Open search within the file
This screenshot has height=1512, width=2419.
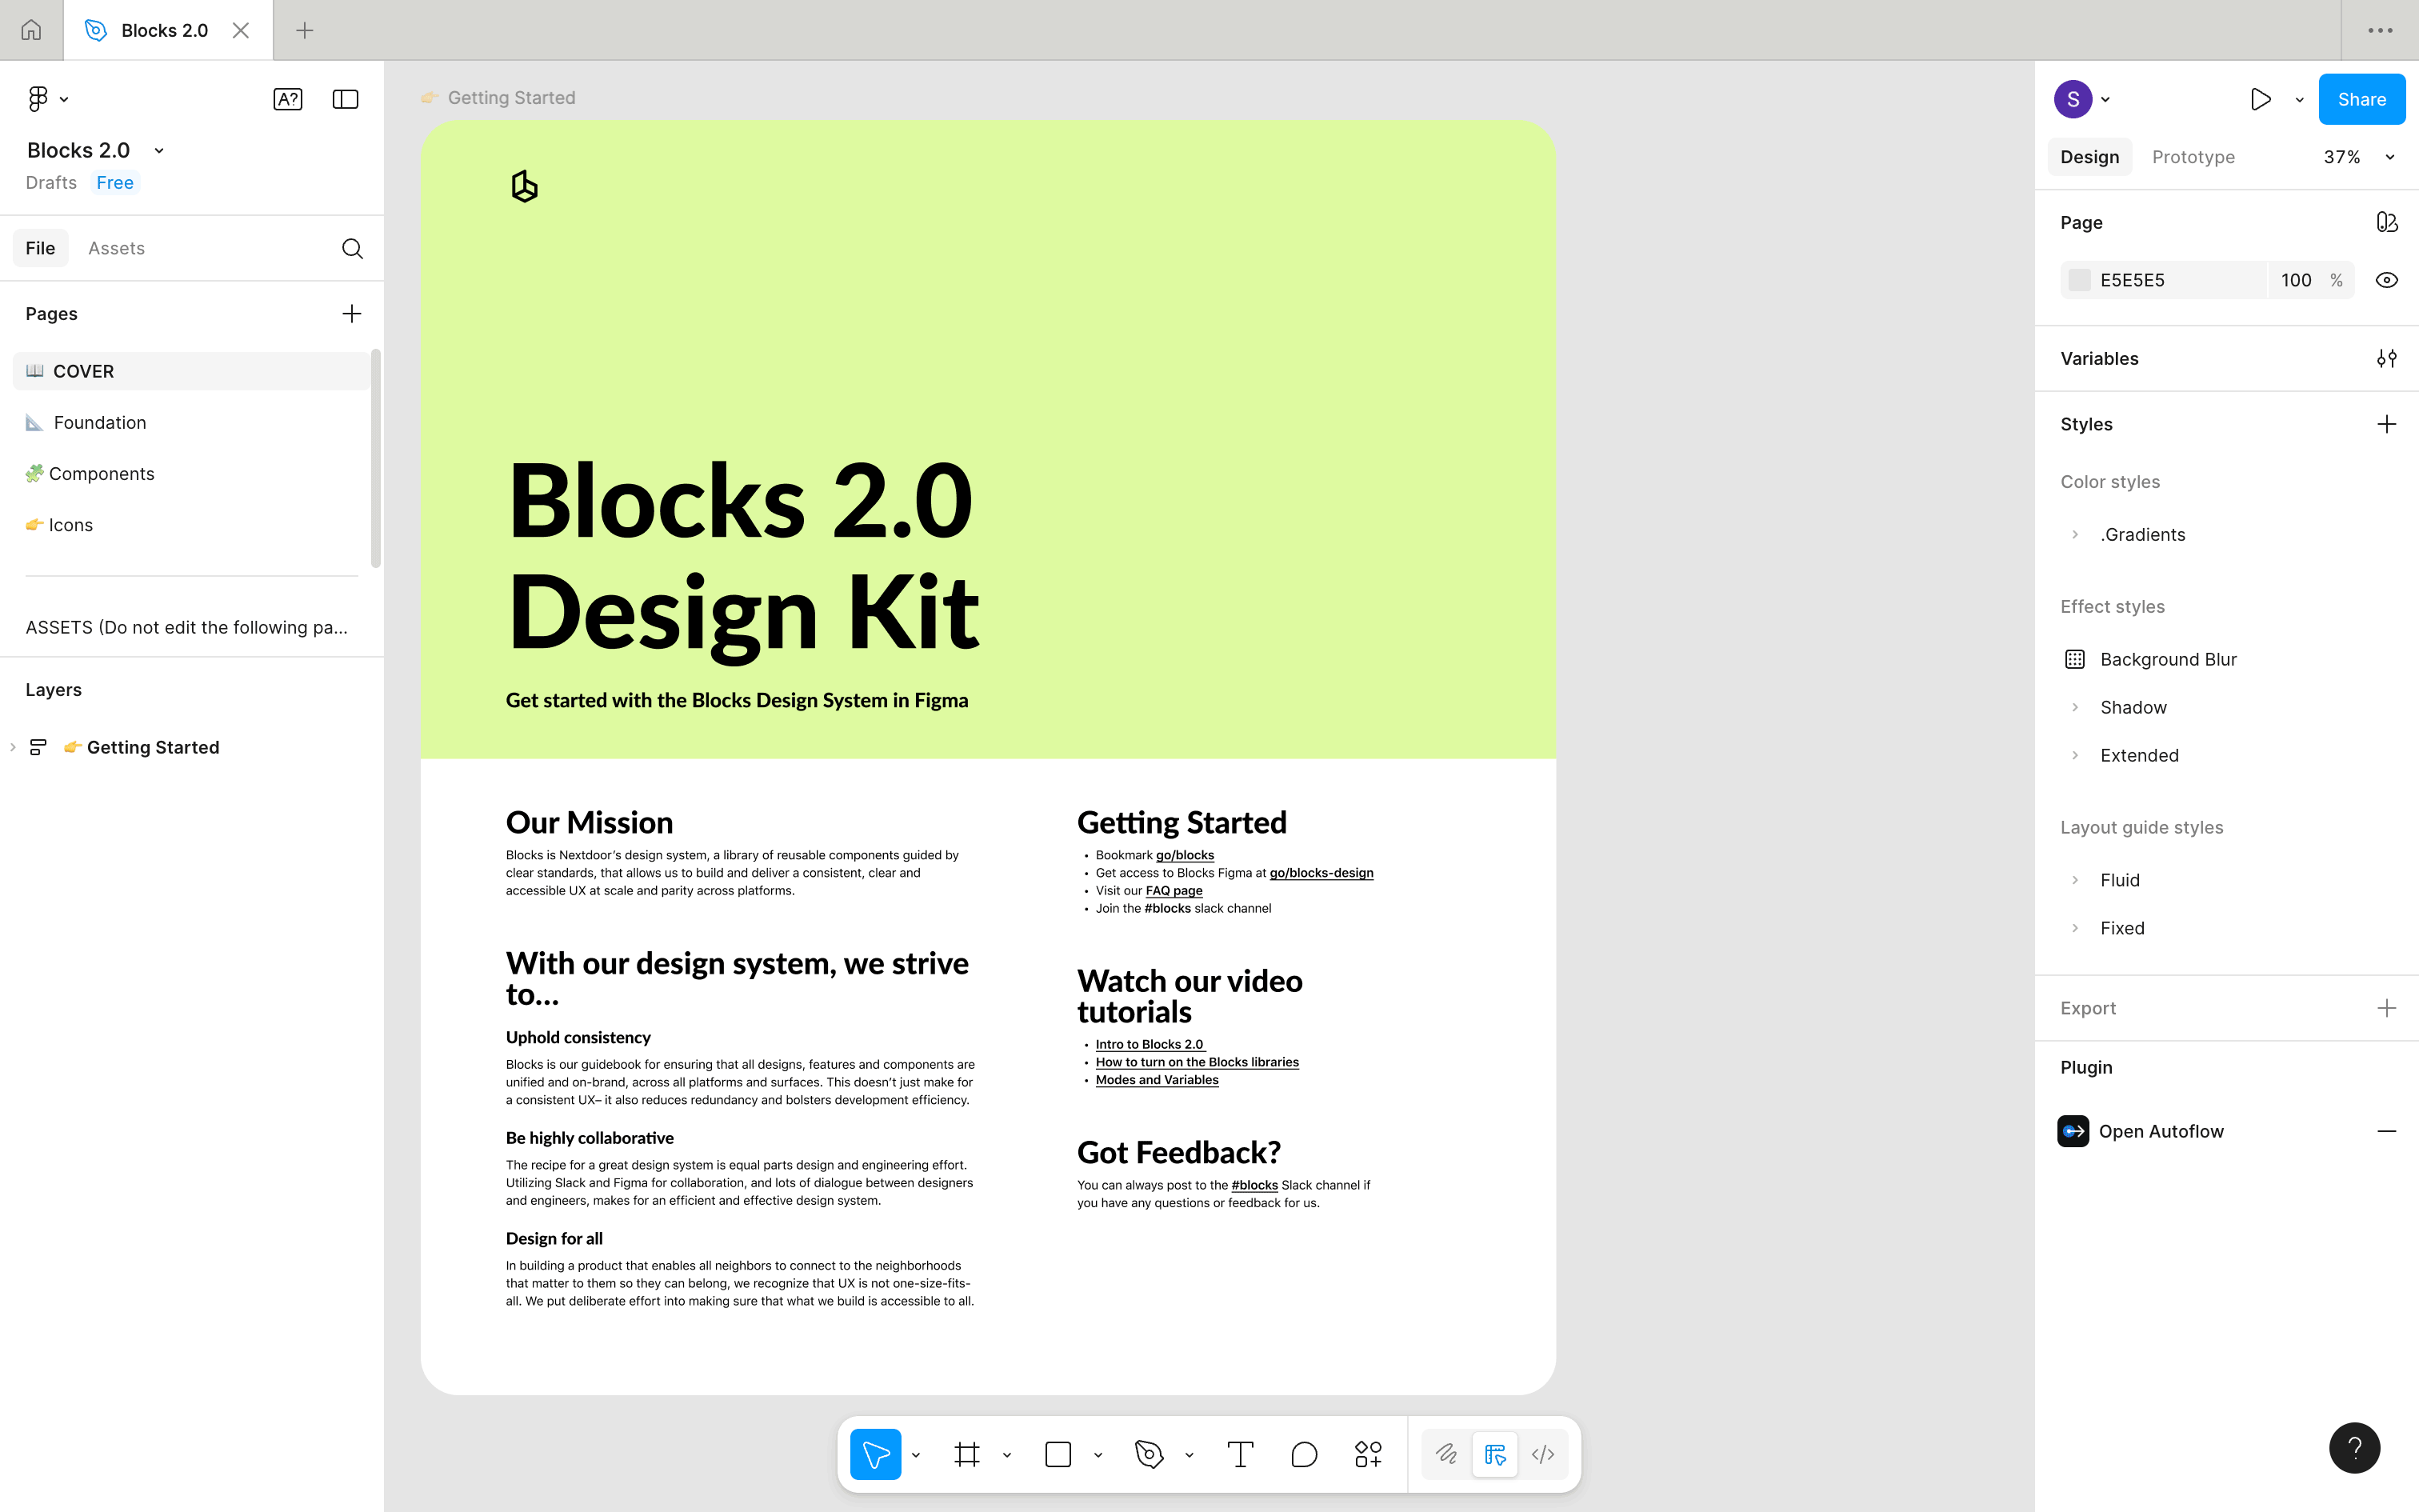click(x=351, y=248)
